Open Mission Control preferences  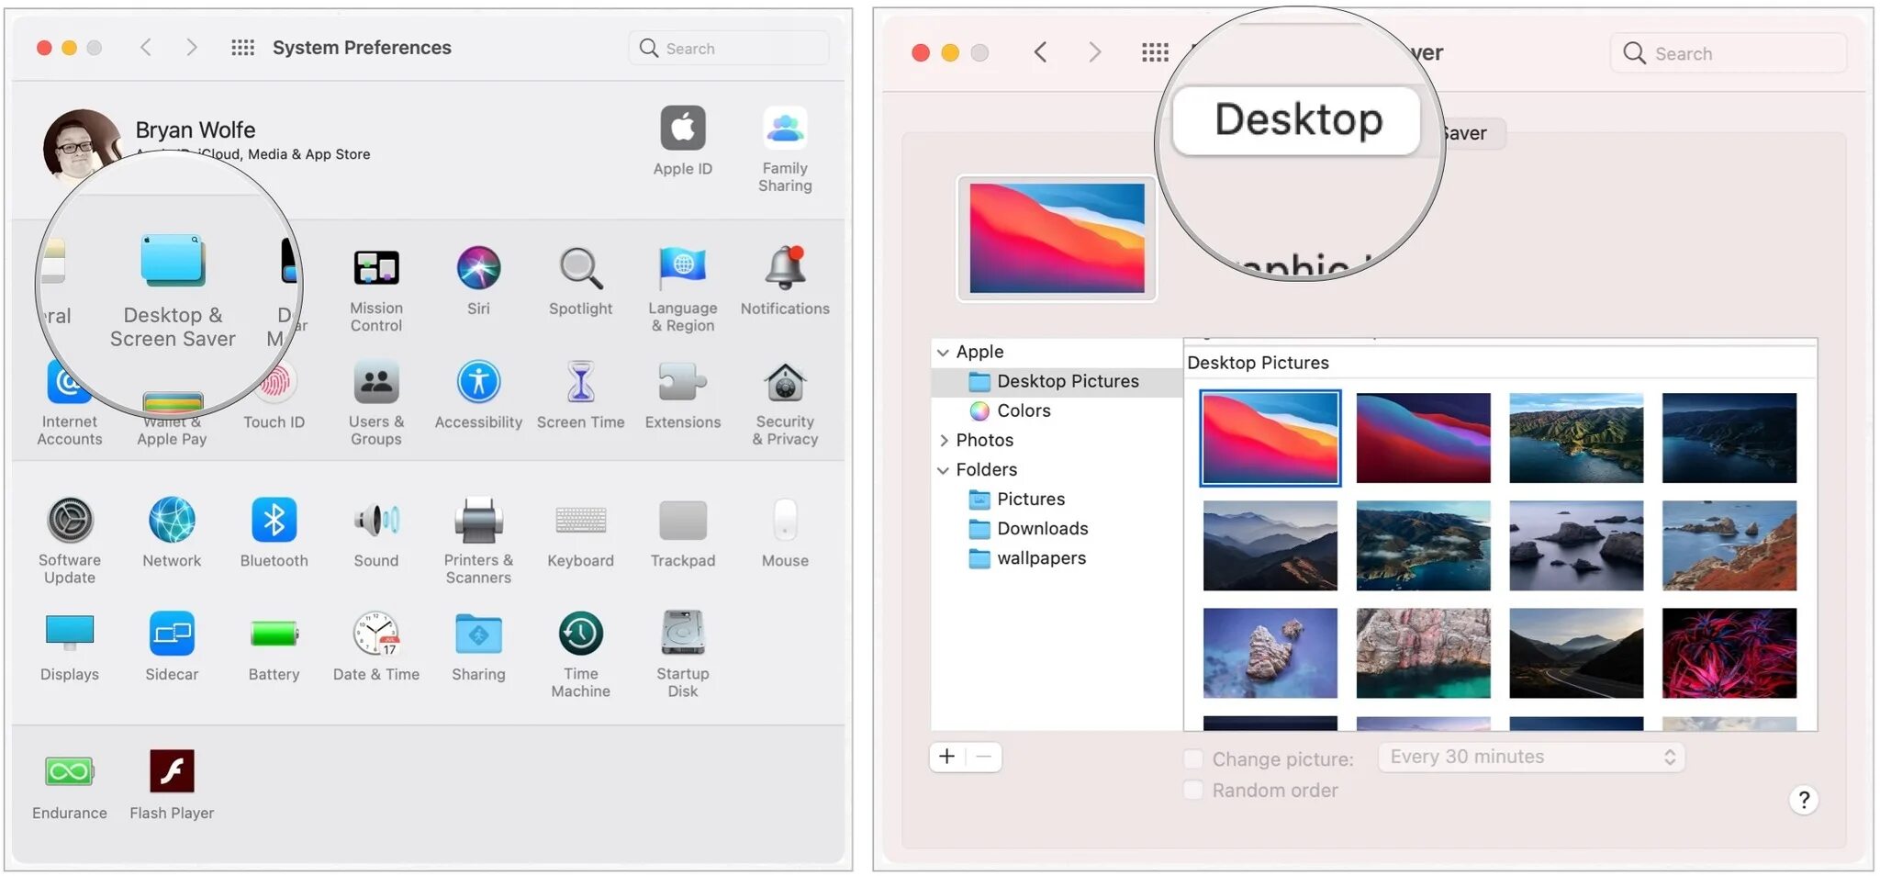click(x=376, y=289)
